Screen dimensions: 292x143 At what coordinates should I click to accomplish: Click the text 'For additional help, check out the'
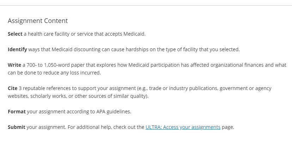click(x=106, y=127)
